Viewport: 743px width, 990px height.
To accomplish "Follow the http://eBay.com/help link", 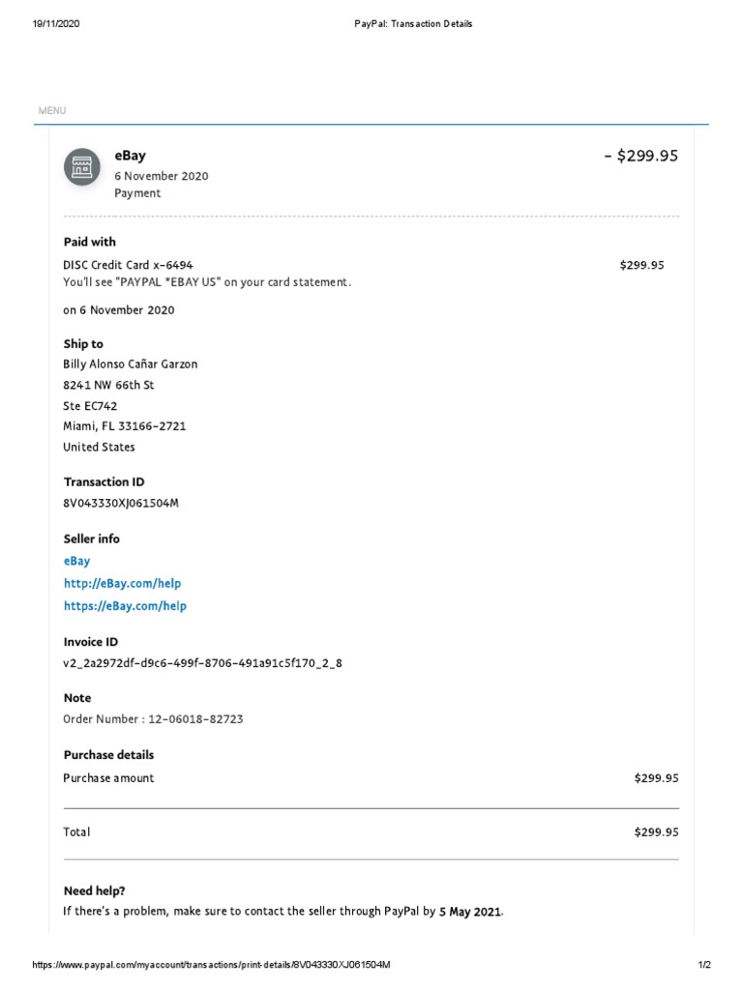I will [x=123, y=583].
